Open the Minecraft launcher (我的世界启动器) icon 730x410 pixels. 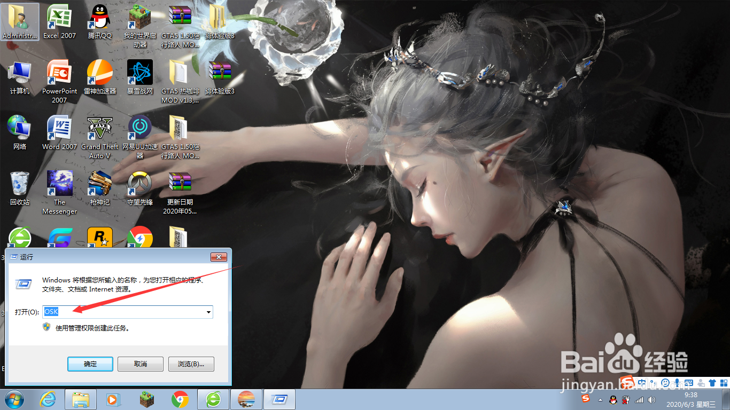[x=140, y=27]
